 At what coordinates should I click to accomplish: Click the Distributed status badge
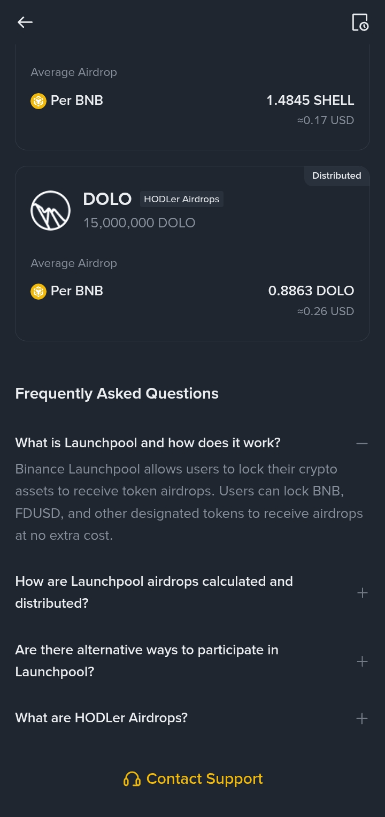coord(336,176)
